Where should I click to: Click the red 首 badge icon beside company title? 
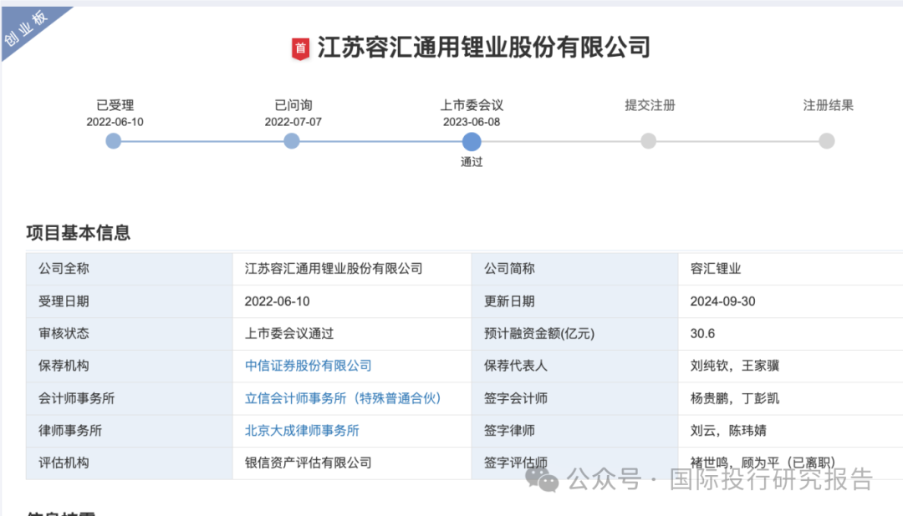tap(300, 49)
